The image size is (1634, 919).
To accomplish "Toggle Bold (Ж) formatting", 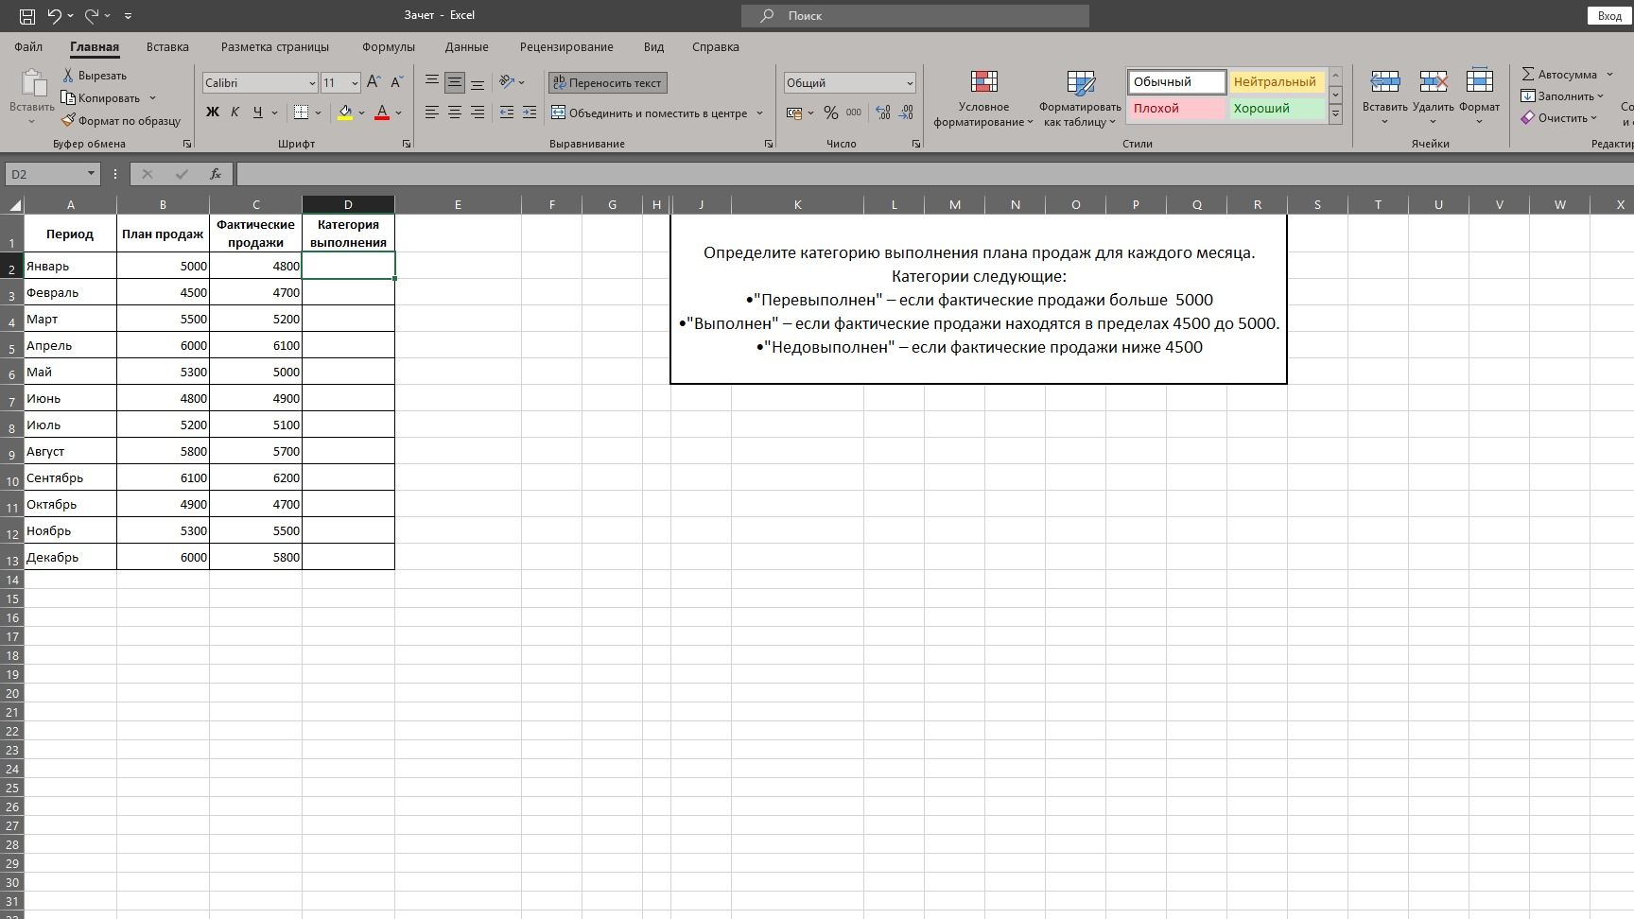I will [212, 113].
